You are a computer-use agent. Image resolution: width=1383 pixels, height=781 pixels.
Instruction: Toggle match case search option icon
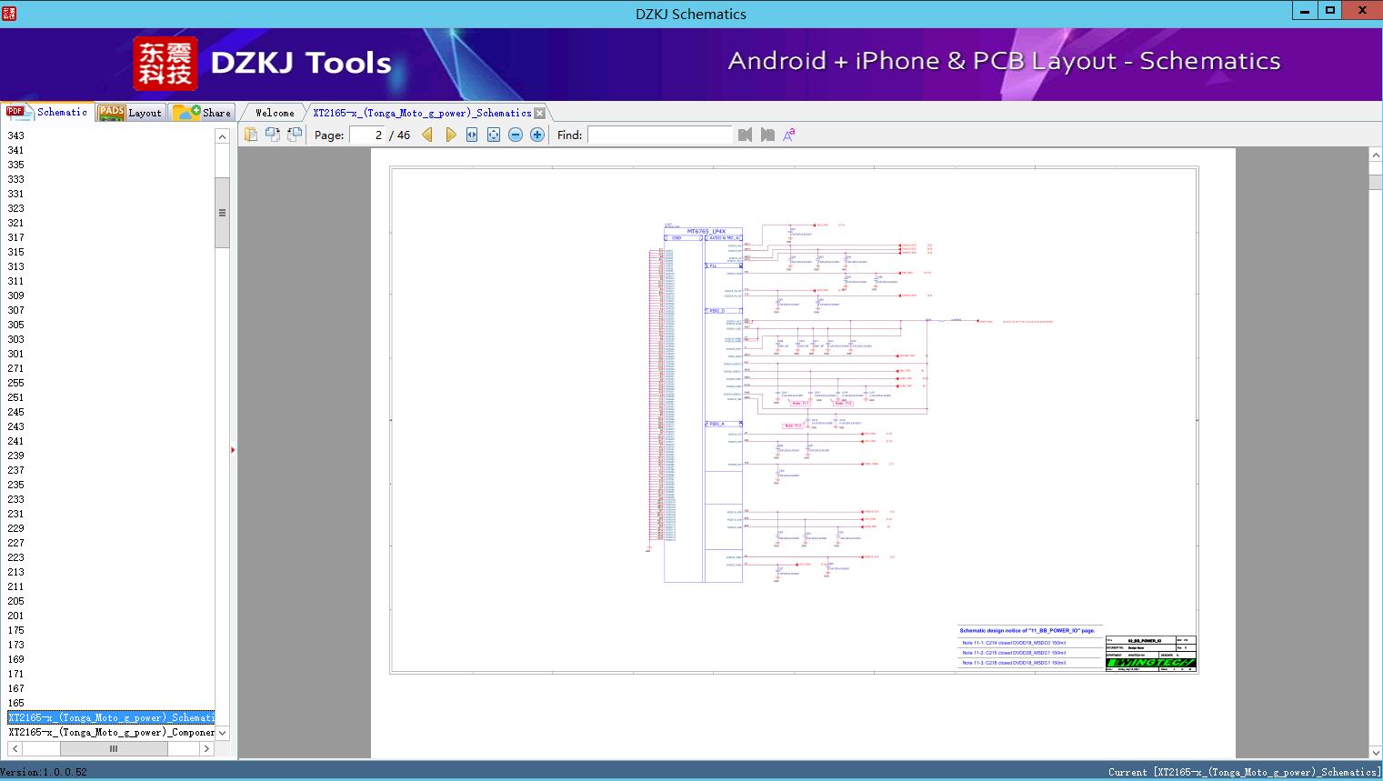tap(789, 135)
